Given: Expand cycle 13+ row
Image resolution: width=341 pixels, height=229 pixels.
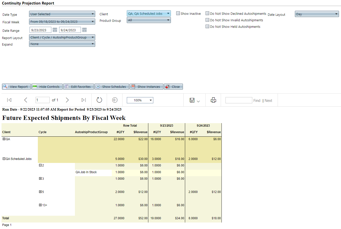Looking at the screenshot, I should point(40,205).
